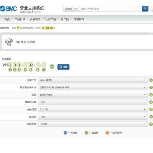Click the 营业支持系统 title text
153x153 pixels.
pyautogui.click(x=32, y=8)
